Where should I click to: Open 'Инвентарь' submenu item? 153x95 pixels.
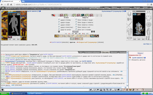tap(94, 9)
